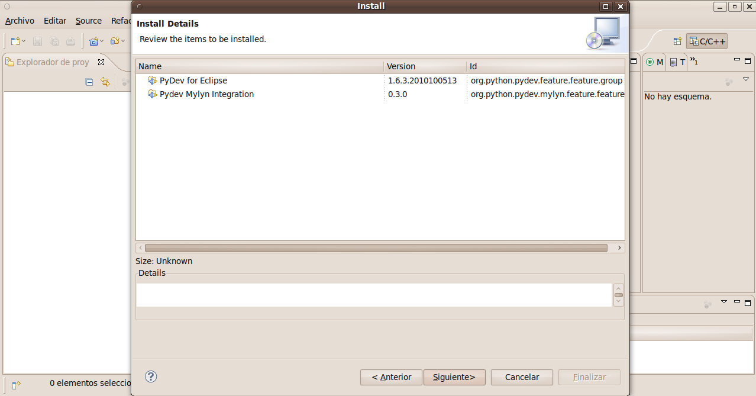This screenshot has width=756, height=396.
Task: Click org.python.pydev.feature.feature.group Id cell
Action: coord(547,81)
